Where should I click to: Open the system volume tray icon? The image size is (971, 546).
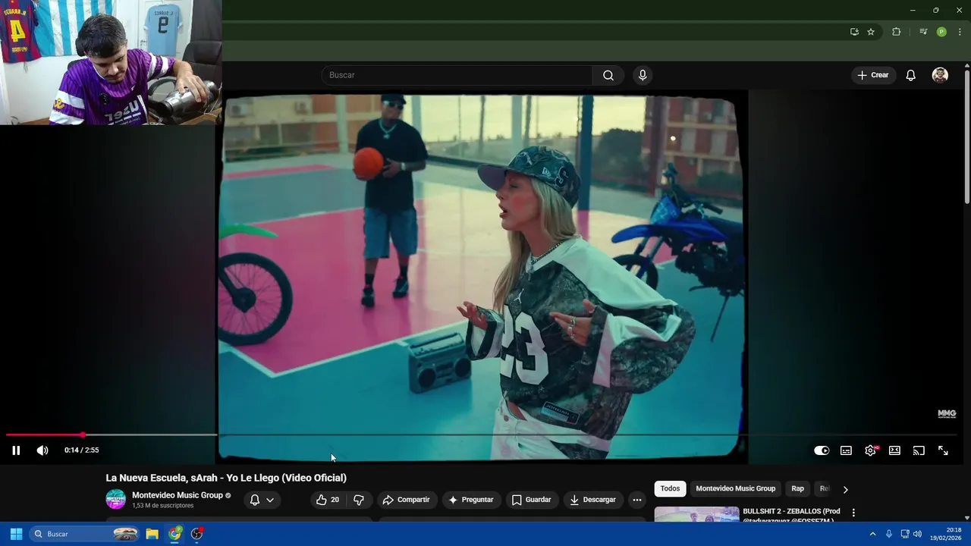pos(917,534)
